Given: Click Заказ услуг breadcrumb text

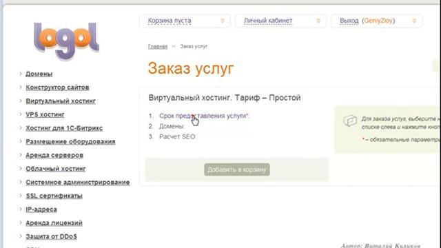Looking at the screenshot, I should pyautogui.click(x=194, y=46).
